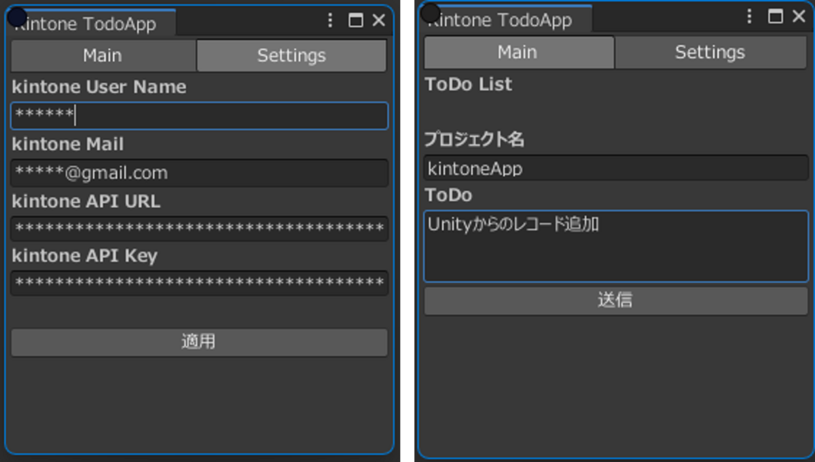Close the window showing the ToDo List
The image size is (815, 462).
pyautogui.click(x=799, y=17)
